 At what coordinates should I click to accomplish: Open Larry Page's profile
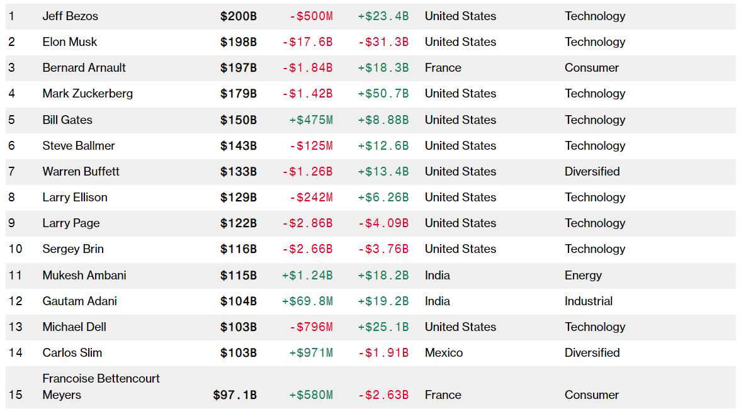(71, 223)
